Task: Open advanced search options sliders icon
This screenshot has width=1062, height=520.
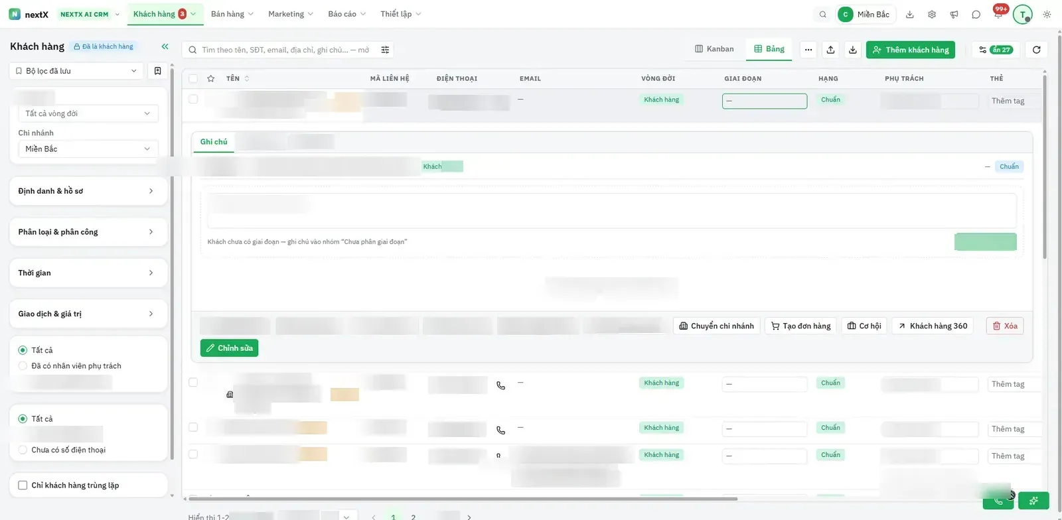Action: click(385, 50)
